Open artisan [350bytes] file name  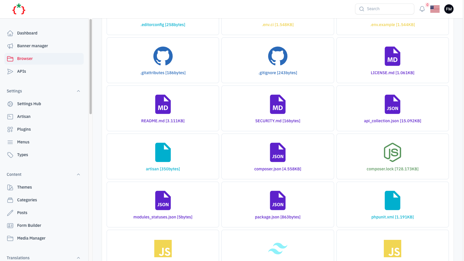coord(163,169)
